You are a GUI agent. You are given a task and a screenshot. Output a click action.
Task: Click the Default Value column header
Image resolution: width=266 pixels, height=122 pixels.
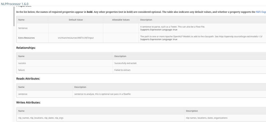[76, 20]
